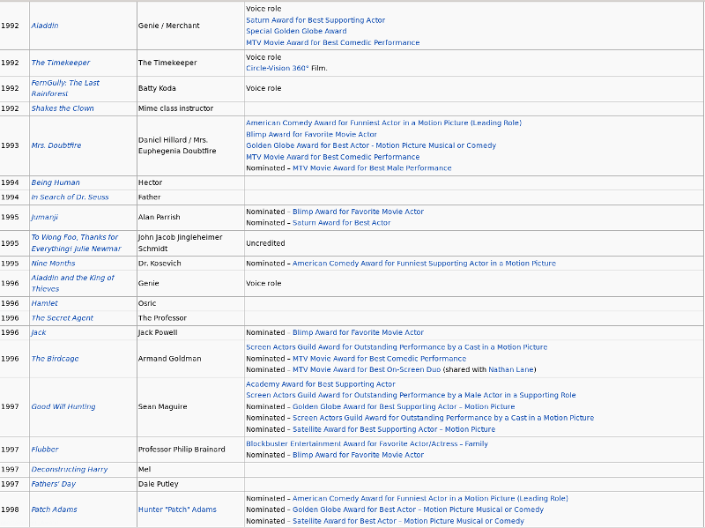Click the Shakes the Clown film link
705x528 pixels.
(62, 108)
